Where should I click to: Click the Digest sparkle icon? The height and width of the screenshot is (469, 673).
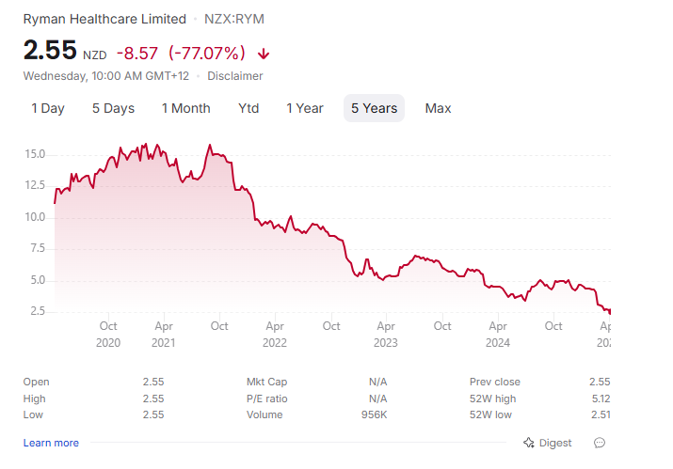tap(529, 443)
